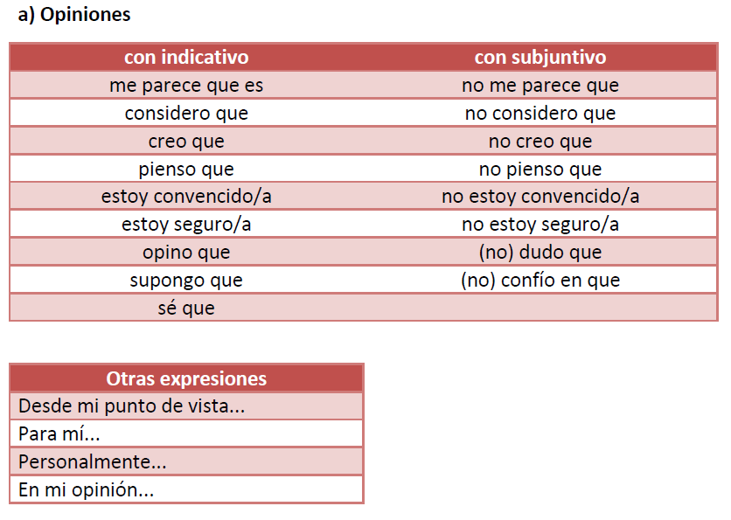This screenshot has height=520, width=731.
Task: Select the 'no me parece que' cell
Action: [x=540, y=86]
